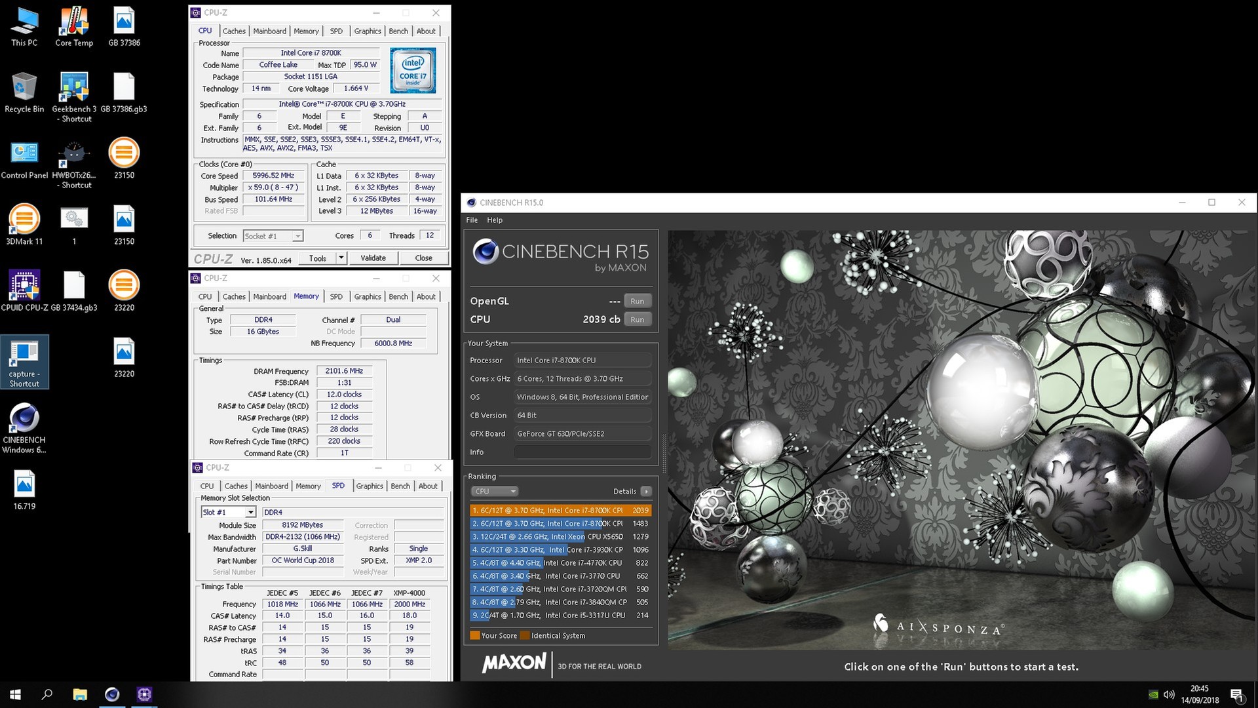Open the Memory tab in top CPU-Z window
Image resolution: width=1258 pixels, height=708 pixels.
pyautogui.click(x=306, y=31)
